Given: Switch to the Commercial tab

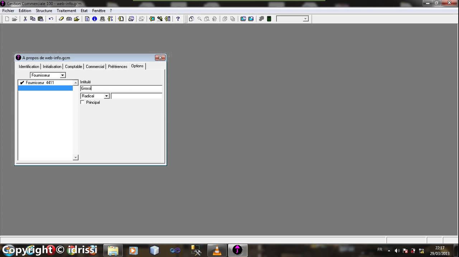Looking at the screenshot, I should 95,67.
